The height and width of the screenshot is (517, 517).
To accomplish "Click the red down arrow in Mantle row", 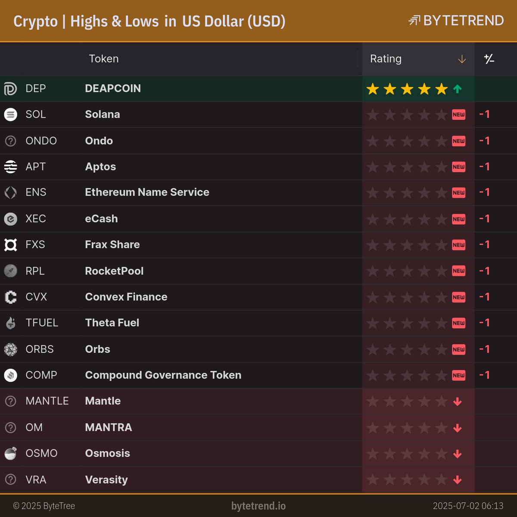I will tap(458, 402).
